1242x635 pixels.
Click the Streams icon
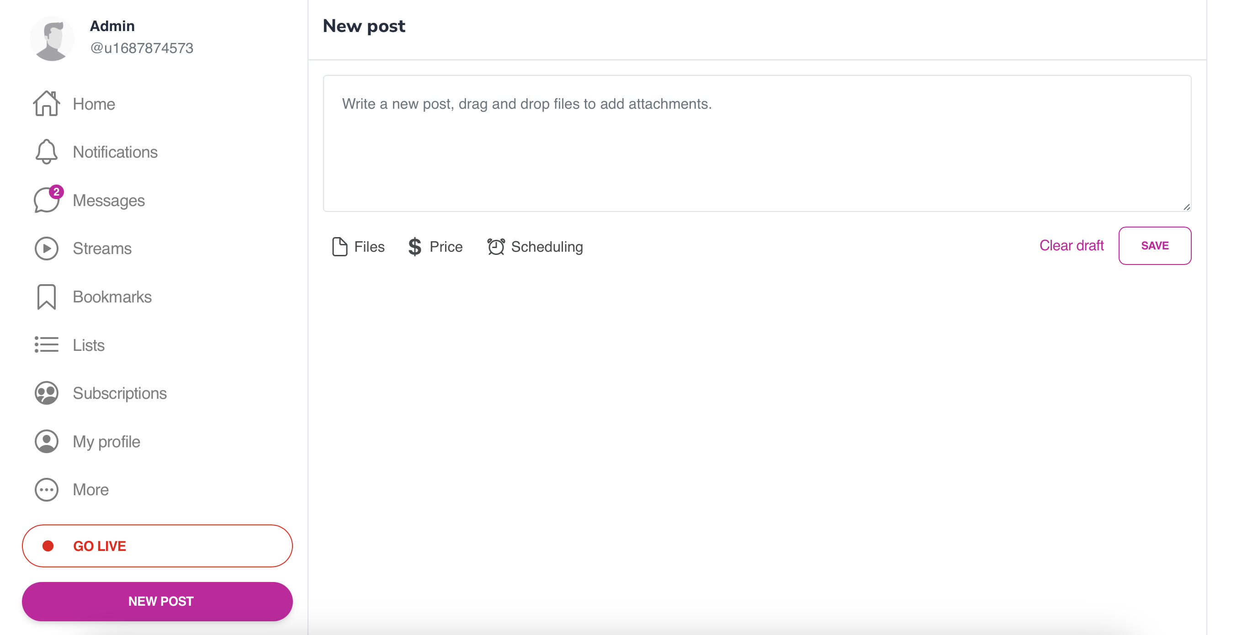pyautogui.click(x=46, y=248)
